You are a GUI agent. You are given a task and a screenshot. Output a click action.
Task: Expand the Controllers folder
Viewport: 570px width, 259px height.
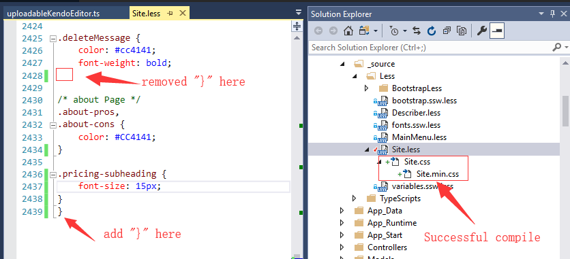click(x=342, y=247)
